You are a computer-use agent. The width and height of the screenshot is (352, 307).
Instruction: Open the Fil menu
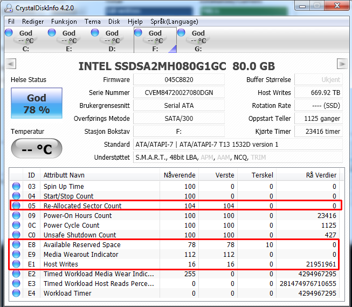pos(11,22)
